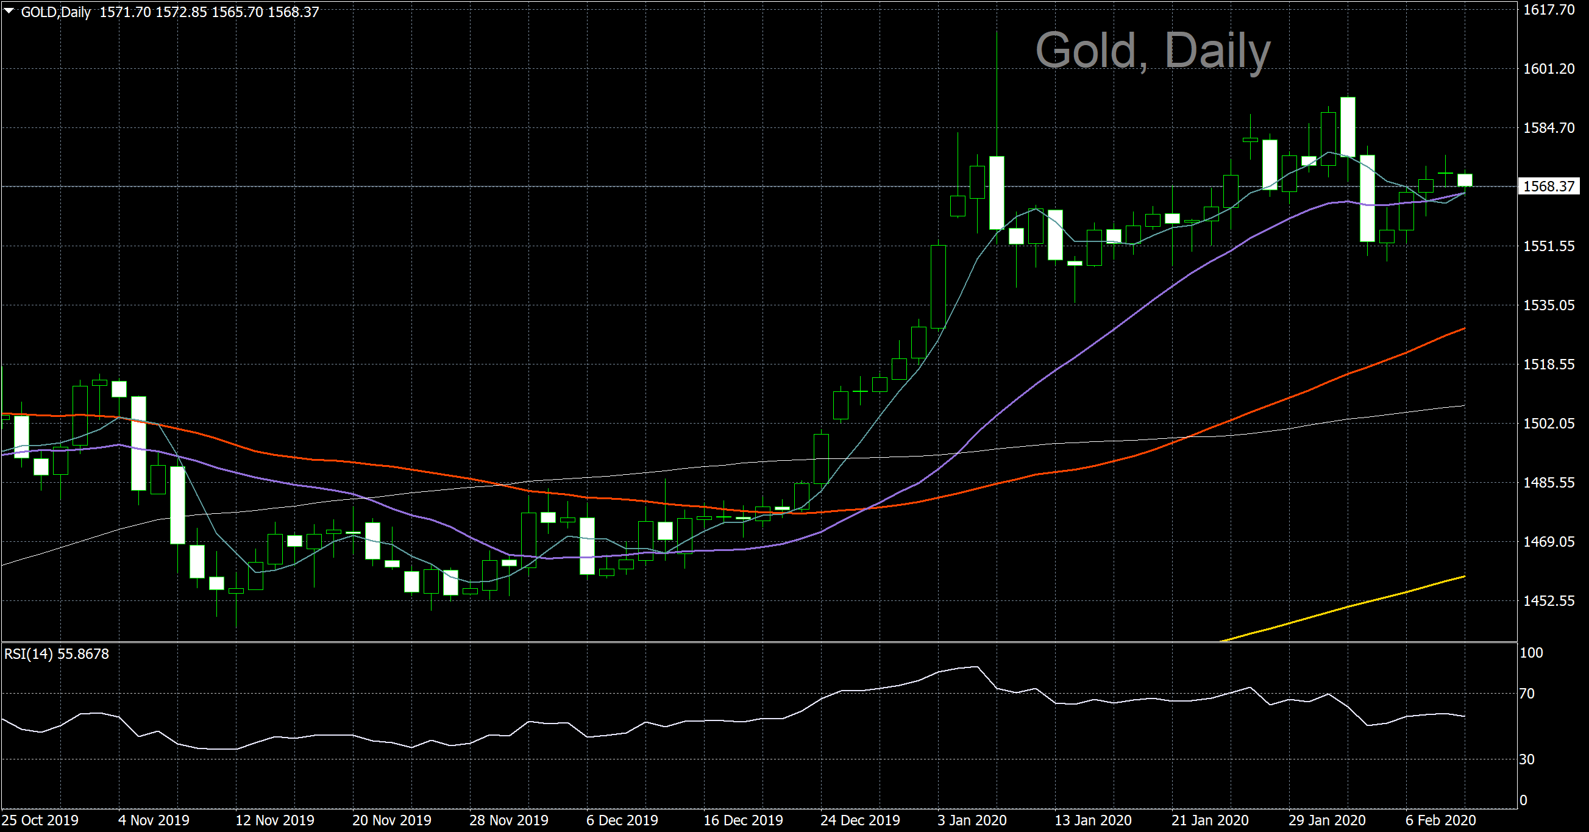The image size is (1589, 832).
Task: Click the 1601.20 price axis label
Action: pyautogui.click(x=1549, y=68)
